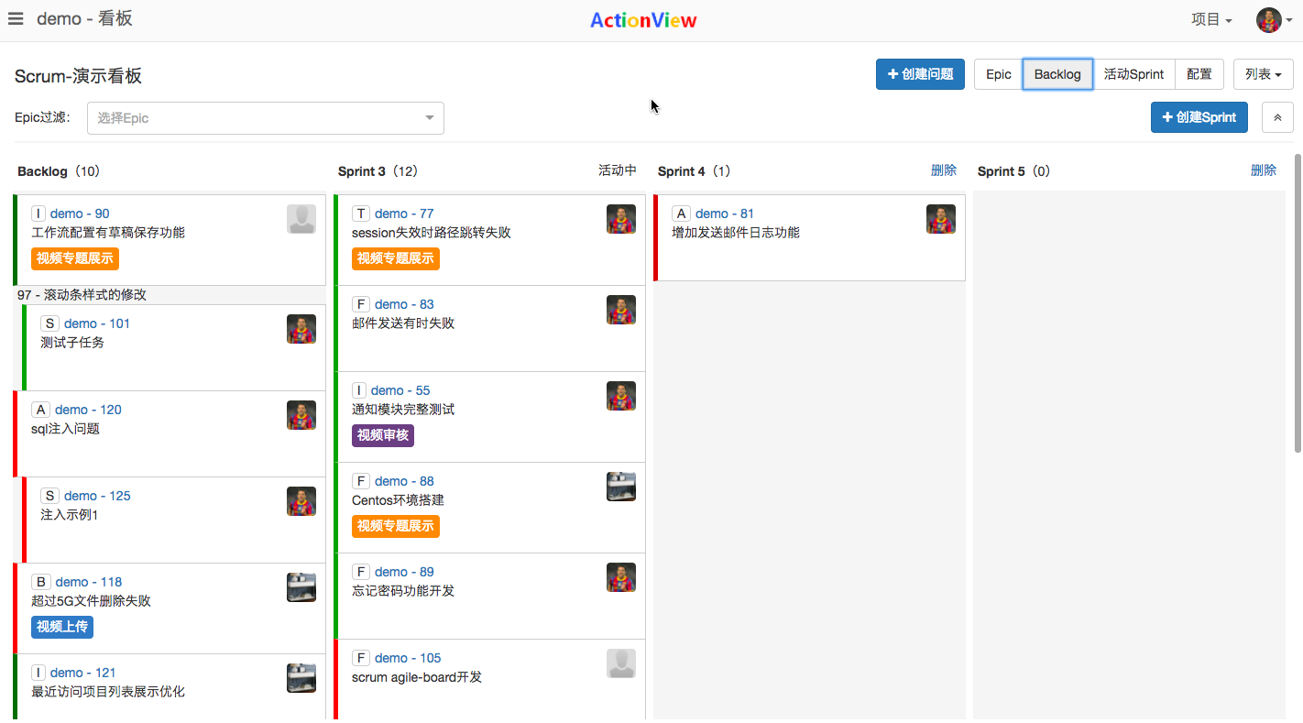Click the assignee avatar on demo - 88

(621, 487)
